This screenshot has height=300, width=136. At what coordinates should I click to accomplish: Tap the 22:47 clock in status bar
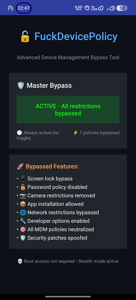click(24, 8)
